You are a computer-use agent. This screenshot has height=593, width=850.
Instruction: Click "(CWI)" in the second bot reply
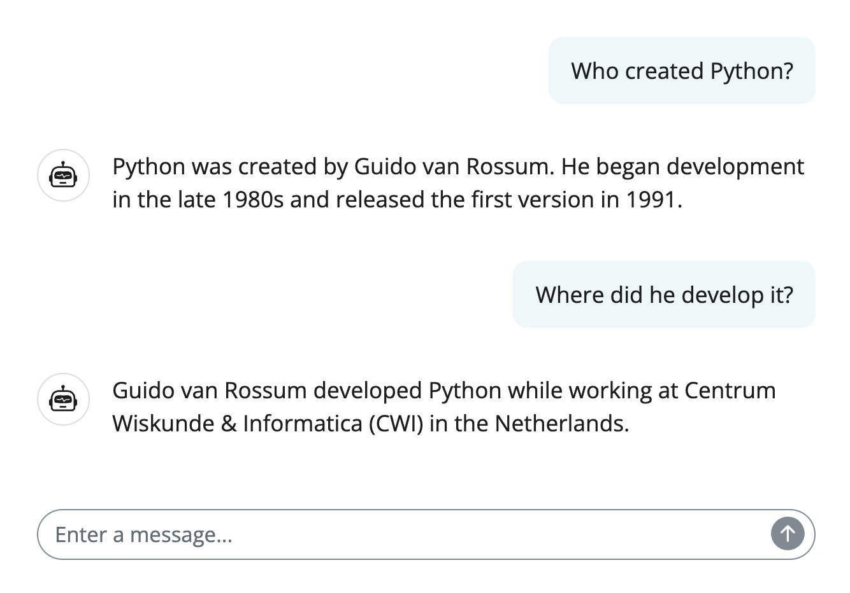(x=396, y=424)
